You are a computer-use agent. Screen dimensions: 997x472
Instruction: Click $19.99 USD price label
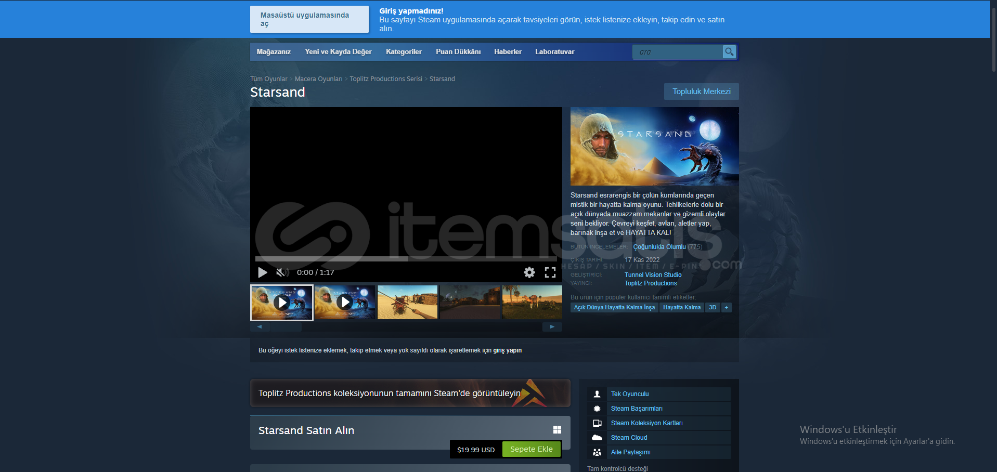476,450
